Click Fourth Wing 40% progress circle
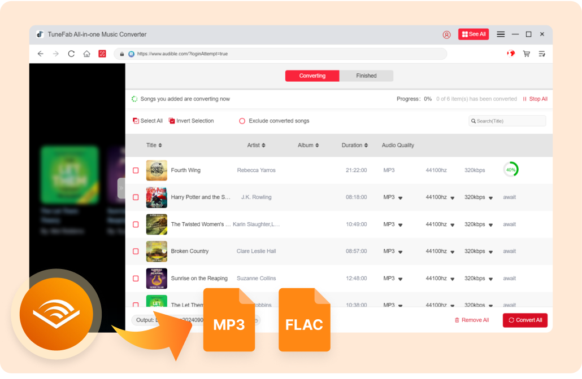This screenshot has height=379, width=582. [511, 170]
